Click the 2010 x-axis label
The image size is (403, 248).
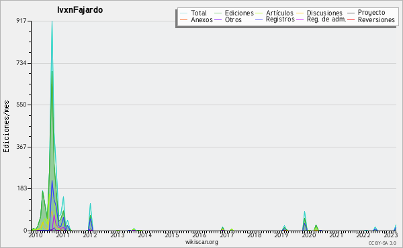35,235
